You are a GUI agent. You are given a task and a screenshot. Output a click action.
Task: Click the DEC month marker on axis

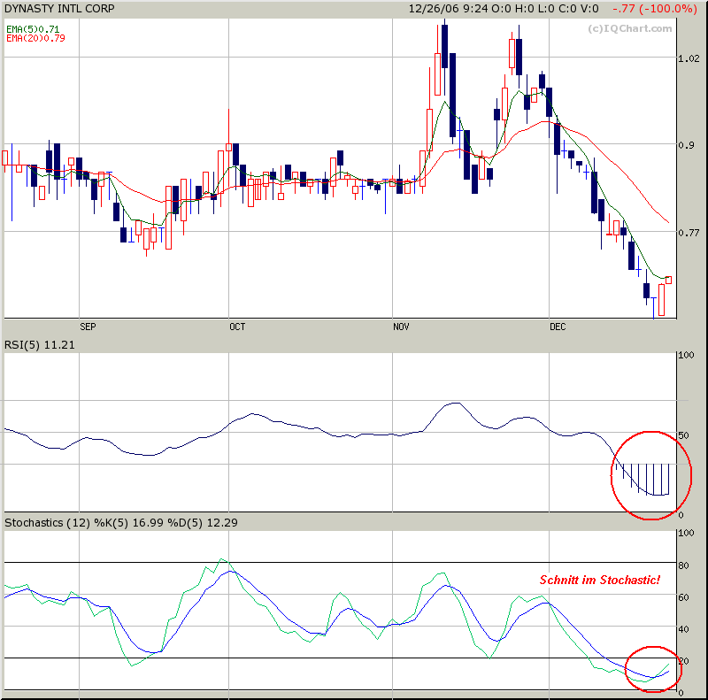558,327
